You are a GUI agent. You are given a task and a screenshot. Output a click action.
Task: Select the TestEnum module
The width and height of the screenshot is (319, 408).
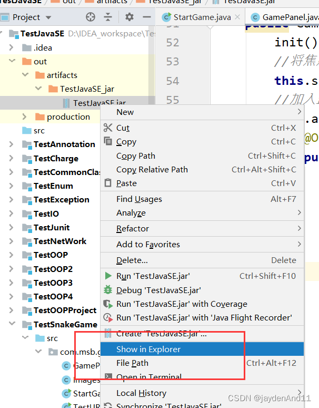[53, 186]
